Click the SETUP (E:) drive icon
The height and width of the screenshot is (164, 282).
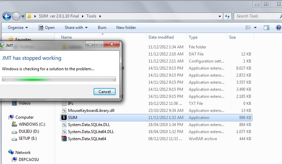(x=14, y=139)
